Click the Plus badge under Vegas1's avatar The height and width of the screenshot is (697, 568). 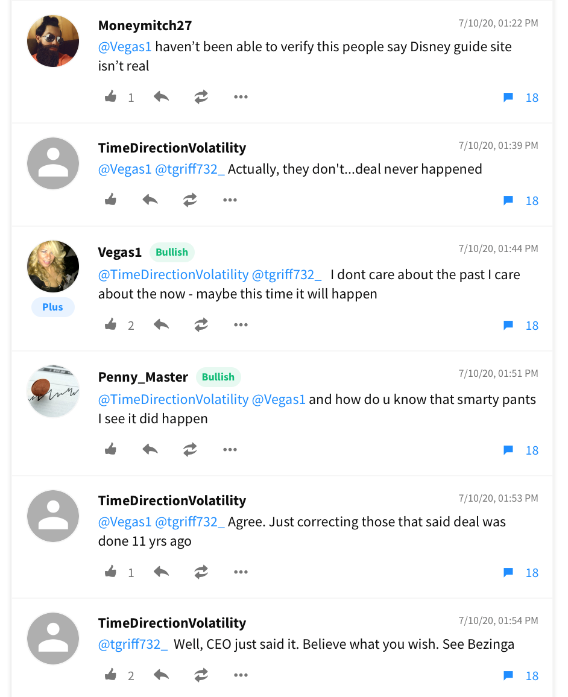click(x=52, y=307)
